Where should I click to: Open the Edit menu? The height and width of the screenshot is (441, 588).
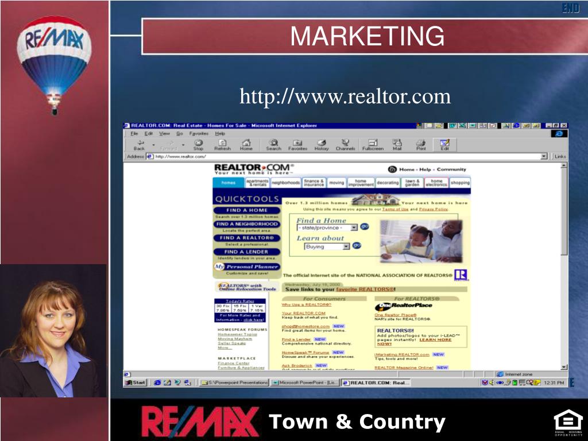[149, 133]
